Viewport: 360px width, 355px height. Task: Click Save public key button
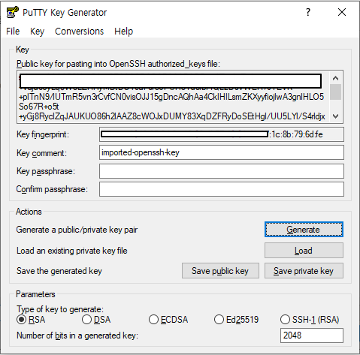[x=220, y=271]
